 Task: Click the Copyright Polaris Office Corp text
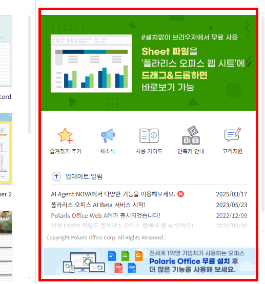pos(106,237)
